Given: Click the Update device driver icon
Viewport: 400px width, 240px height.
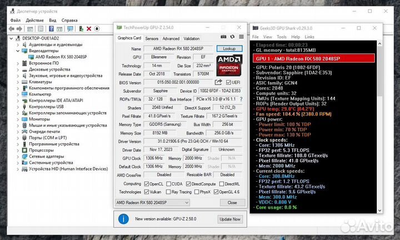Looking at the screenshot, I should click(81, 28).
